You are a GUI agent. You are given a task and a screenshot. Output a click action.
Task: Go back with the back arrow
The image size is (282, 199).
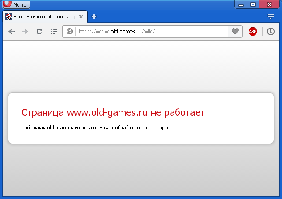pos(11,32)
